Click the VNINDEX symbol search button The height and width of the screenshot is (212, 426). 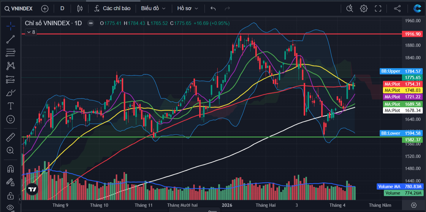pyautogui.click(x=18, y=9)
